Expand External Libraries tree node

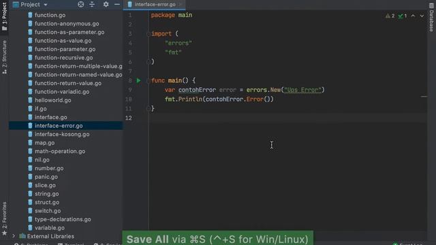coord(14,236)
